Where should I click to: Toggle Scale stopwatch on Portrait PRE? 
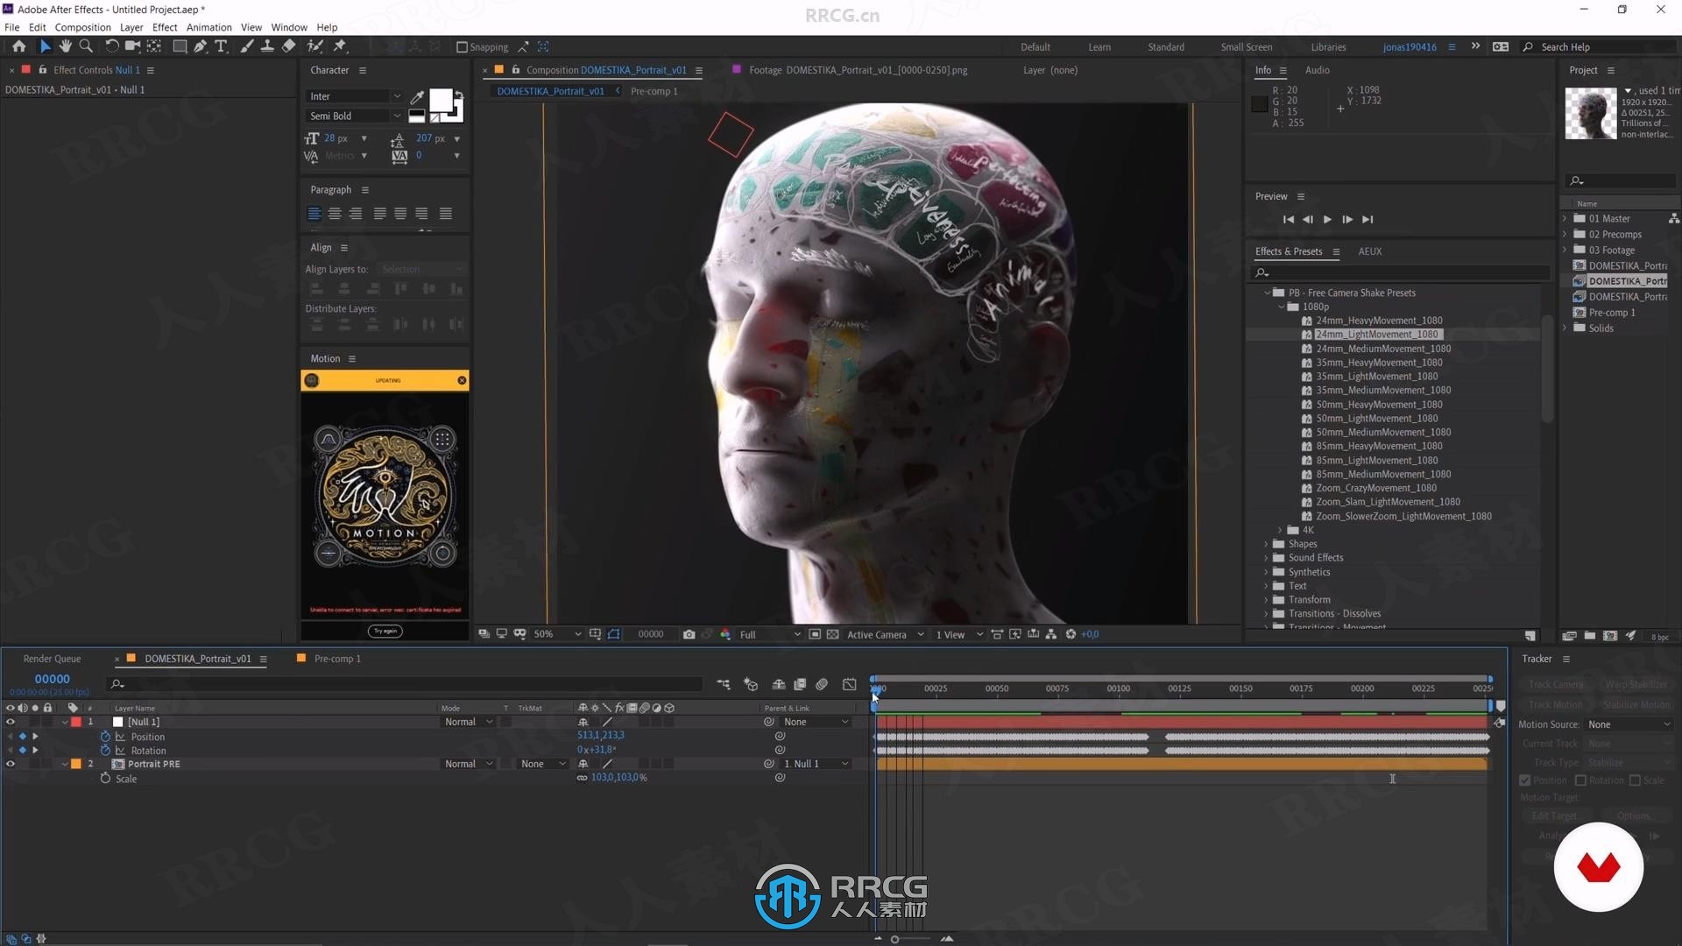[106, 778]
